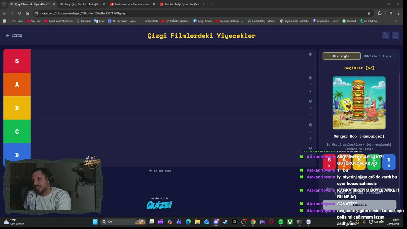Image resolution: width=407 pixels, height=229 pixels.
Task: Open a new browser tab
Action: (x=211, y=4)
